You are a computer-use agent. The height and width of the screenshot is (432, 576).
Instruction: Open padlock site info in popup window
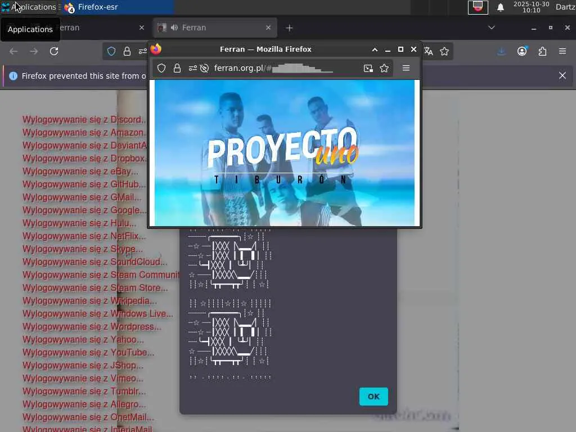coord(177,68)
